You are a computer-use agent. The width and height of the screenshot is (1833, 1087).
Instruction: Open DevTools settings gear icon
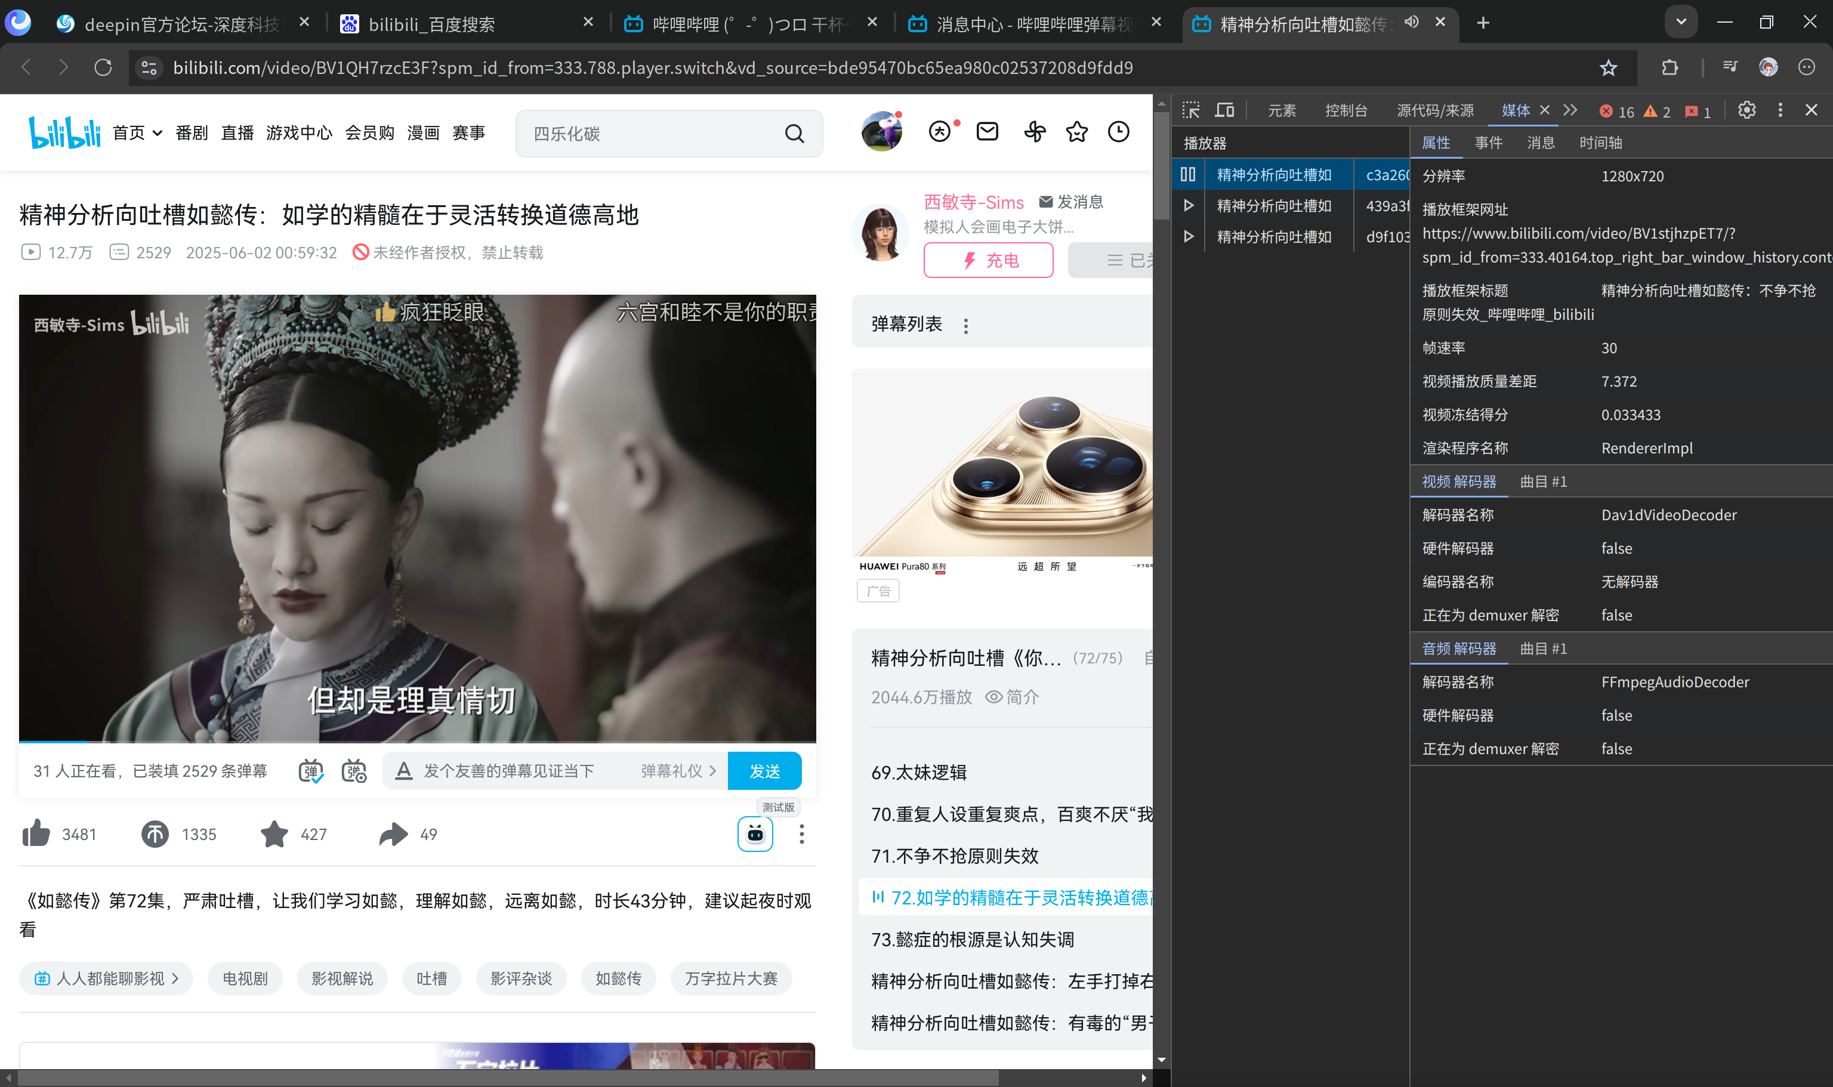tap(1746, 110)
